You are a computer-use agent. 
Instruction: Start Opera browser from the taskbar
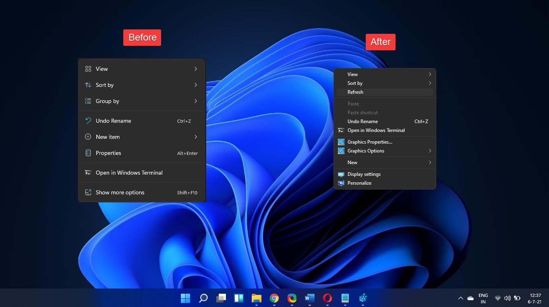(327, 298)
